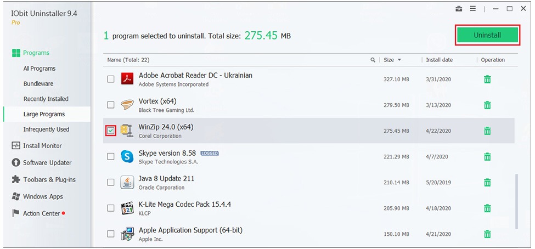This screenshot has width=535, height=249.
Task: Select the Vortex (x64) name
Action: click(157, 101)
